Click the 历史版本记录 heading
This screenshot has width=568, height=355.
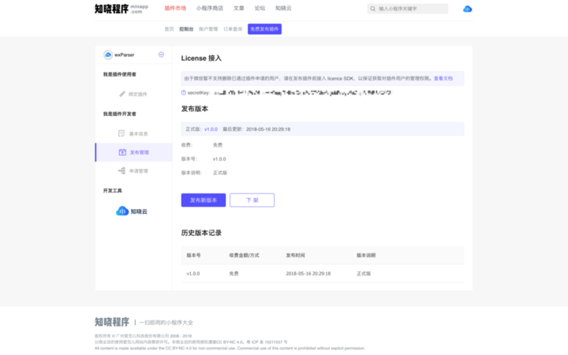point(201,233)
